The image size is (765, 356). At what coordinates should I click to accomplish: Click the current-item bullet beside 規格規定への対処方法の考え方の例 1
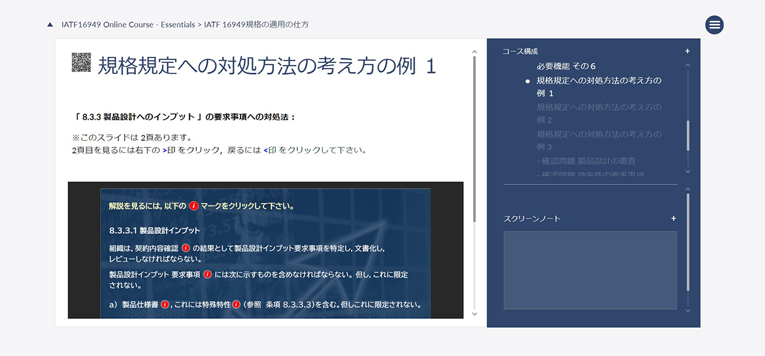(x=527, y=81)
